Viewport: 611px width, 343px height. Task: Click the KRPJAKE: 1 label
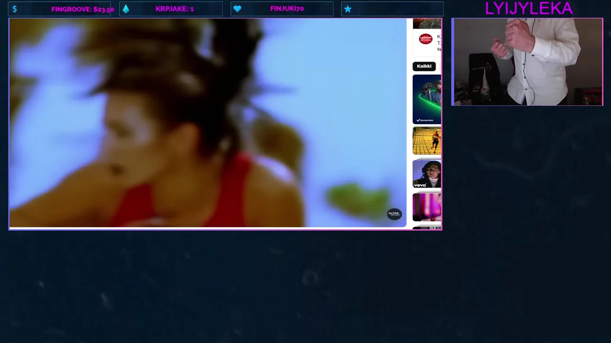coord(174,9)
